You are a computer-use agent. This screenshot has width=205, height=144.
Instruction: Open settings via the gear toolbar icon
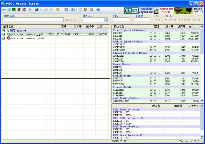[x=66, y=9]
